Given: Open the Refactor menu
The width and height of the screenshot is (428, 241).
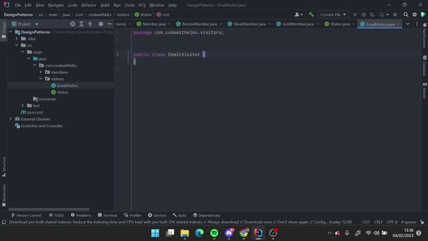Looking at the screenshot, I should [x=89, y=5].
